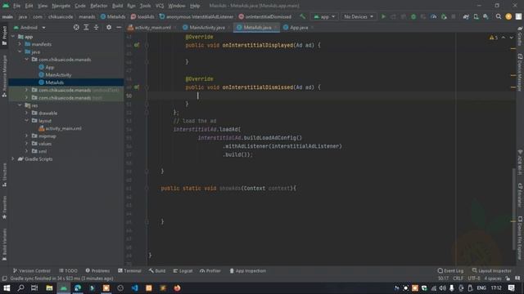Viewport: 524px width, 294px height.
Task: Start the Debug app bug icon
Action: tap(413, 16)
